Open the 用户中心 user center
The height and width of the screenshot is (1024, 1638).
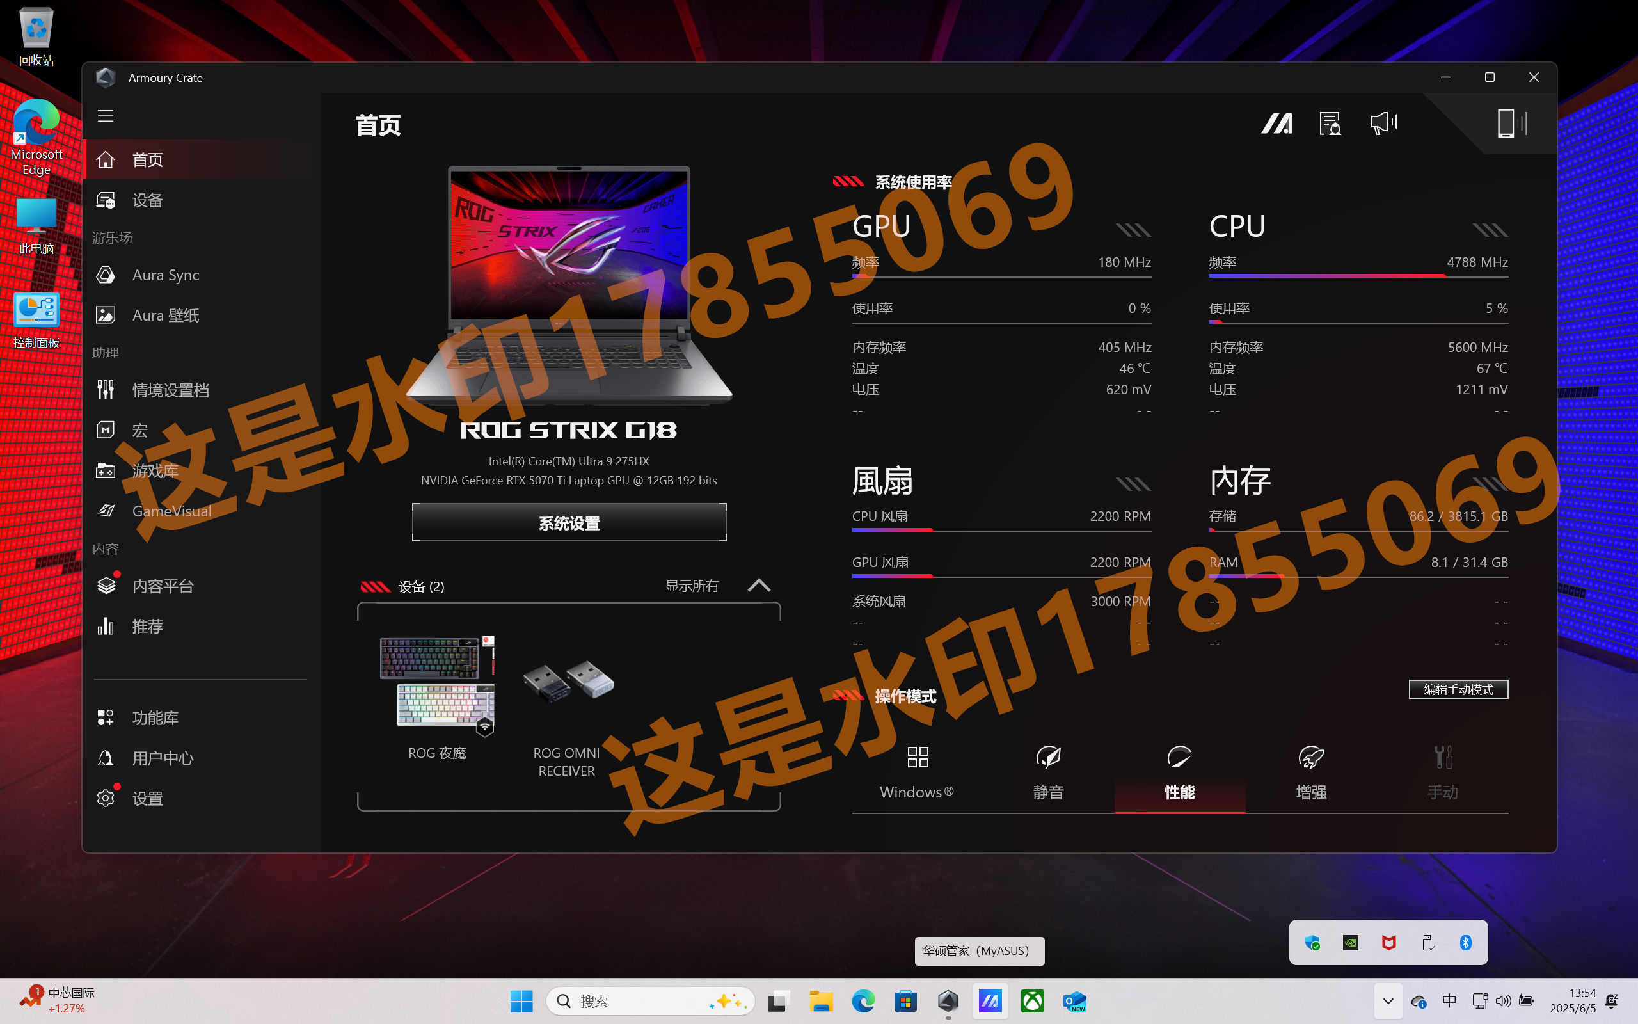pyautogui.click(x=163, y=757)
